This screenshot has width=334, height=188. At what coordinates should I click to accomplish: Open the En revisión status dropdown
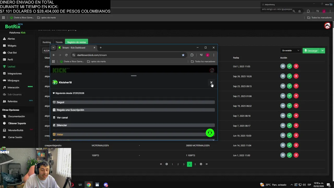pyautogui.click(x=291, y=51)
